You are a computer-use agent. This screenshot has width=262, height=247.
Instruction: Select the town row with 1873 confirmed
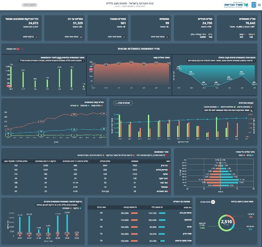(86, 170)
